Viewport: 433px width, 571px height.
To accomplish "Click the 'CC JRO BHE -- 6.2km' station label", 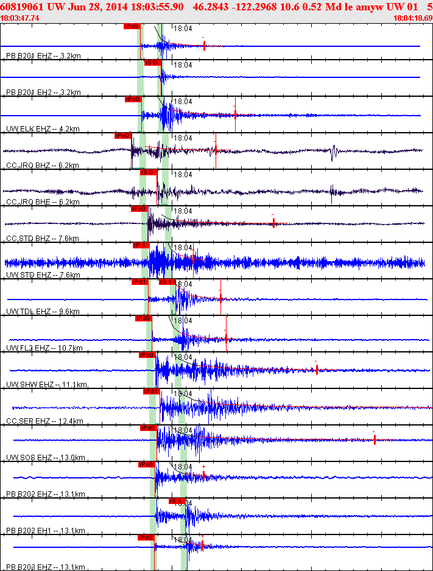I will click(x=43, y=201).
